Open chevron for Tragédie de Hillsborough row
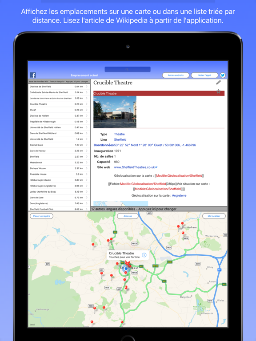The image size is (256, 341). [87, 122]
